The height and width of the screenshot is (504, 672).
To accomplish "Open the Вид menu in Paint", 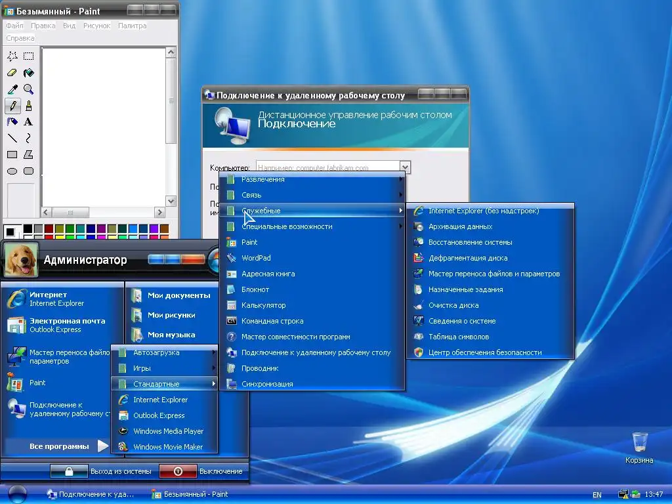I will tap(69, 26).
